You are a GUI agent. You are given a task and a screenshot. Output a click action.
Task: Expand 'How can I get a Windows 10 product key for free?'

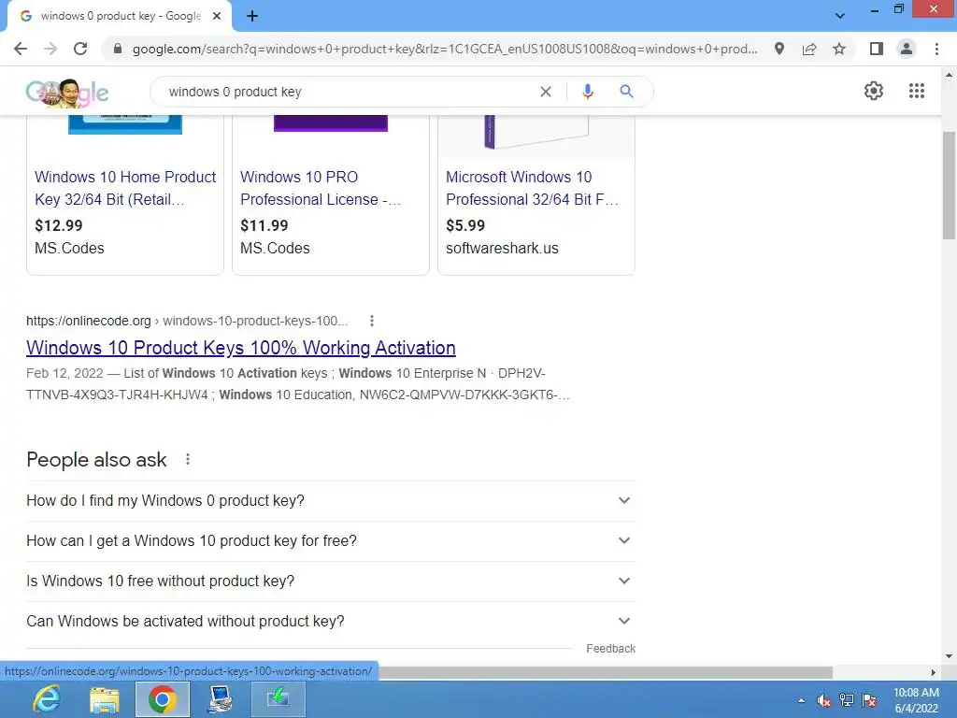coord(331,541)
